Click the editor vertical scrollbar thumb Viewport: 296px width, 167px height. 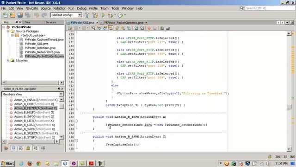[289, 107]
